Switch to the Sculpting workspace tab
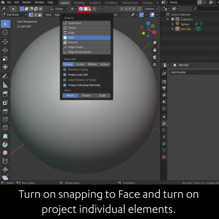Viewport: 219px width, 219px height. [x=95, y=3]
